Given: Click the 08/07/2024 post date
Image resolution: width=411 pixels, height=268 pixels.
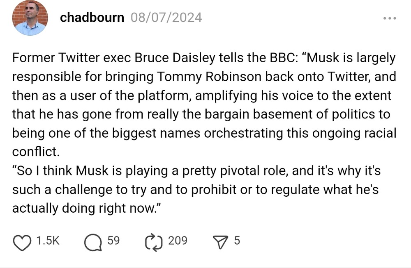Looking at the screenshot, I should (166, 18).
